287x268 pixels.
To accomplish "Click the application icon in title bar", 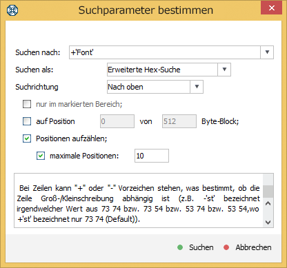I will [12, 10].
